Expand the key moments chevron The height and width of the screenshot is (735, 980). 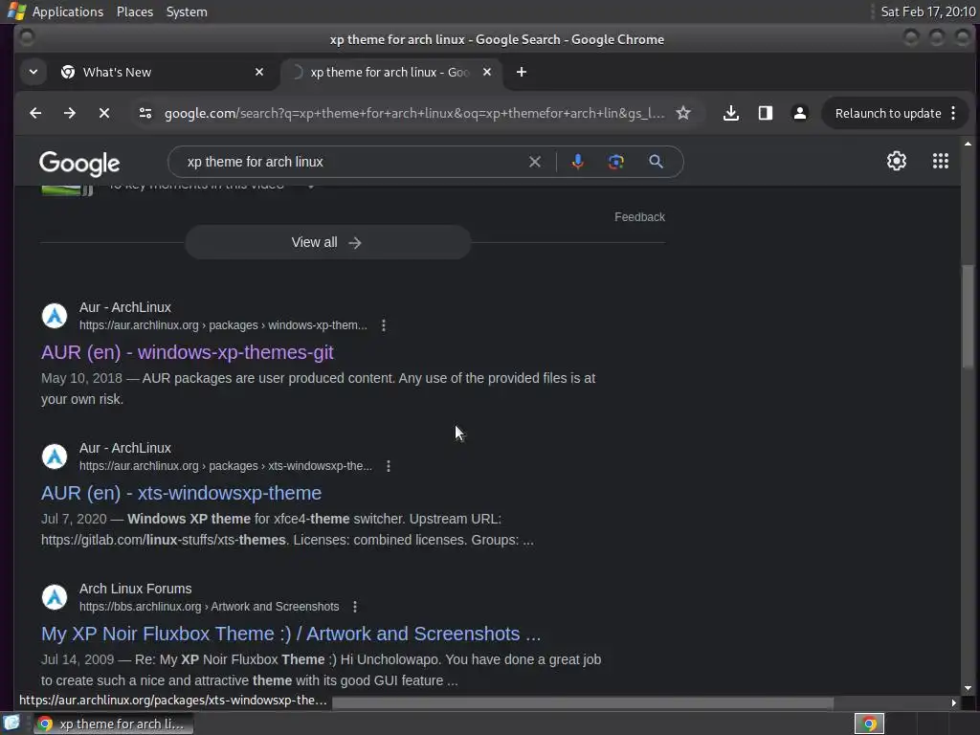point(311,186)
